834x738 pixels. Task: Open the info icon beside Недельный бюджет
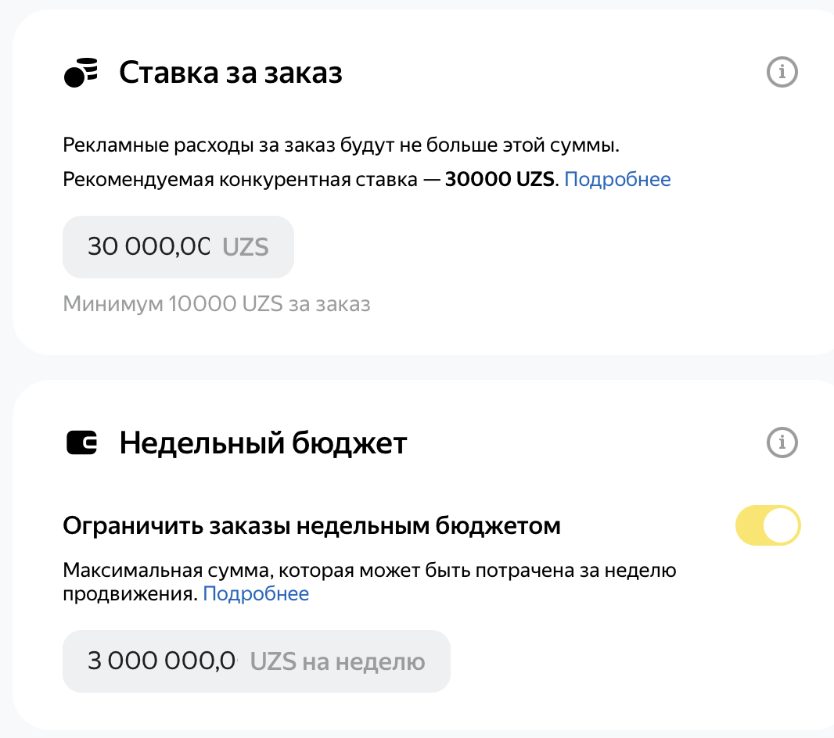point(782,442)
